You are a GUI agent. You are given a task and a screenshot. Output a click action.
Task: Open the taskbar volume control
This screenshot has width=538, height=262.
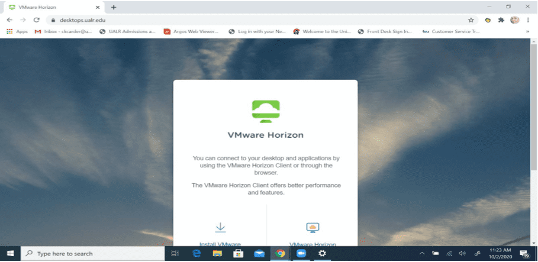tap(462, 253)
